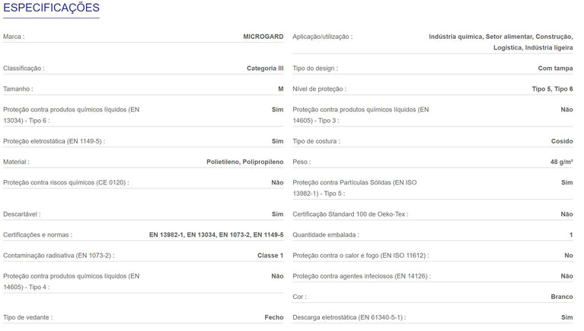Select the Categoria III classification value
584x331 pixels.
point(265,68)
